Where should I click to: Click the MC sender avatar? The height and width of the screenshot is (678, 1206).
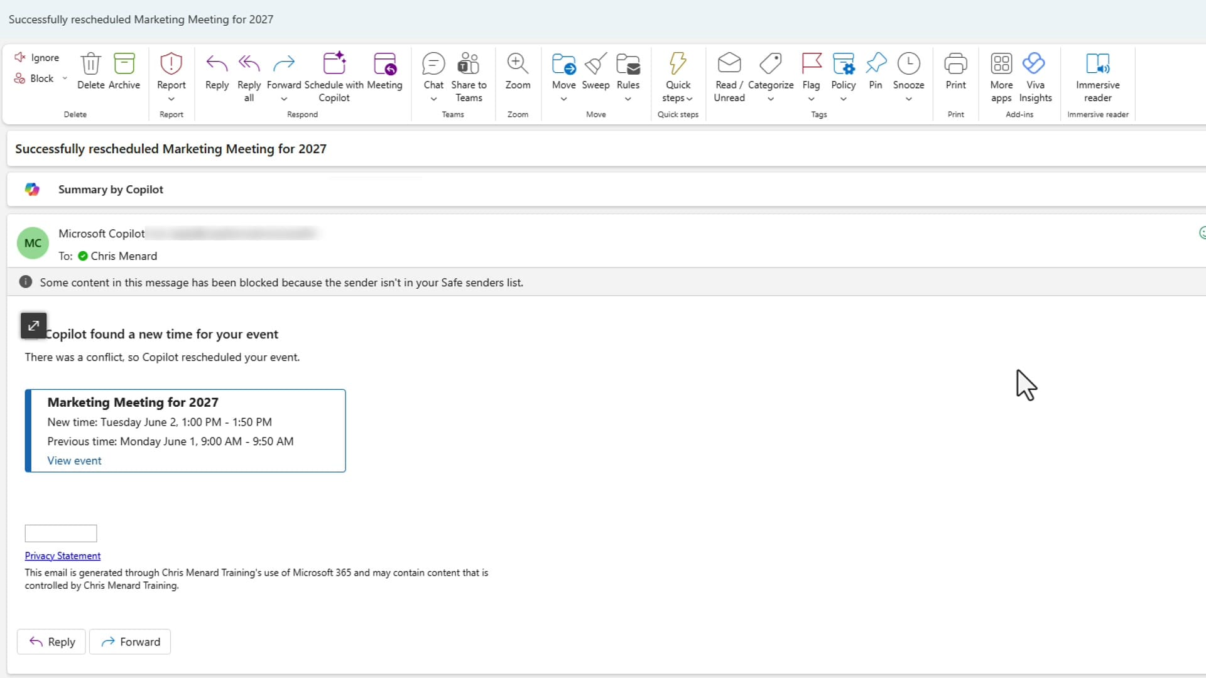(33, 243)
